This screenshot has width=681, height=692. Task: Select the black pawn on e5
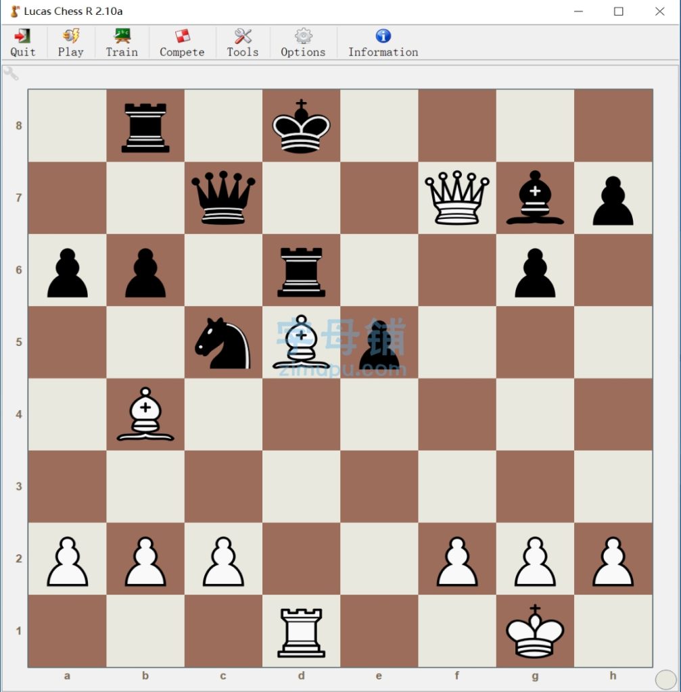[379, 345]
